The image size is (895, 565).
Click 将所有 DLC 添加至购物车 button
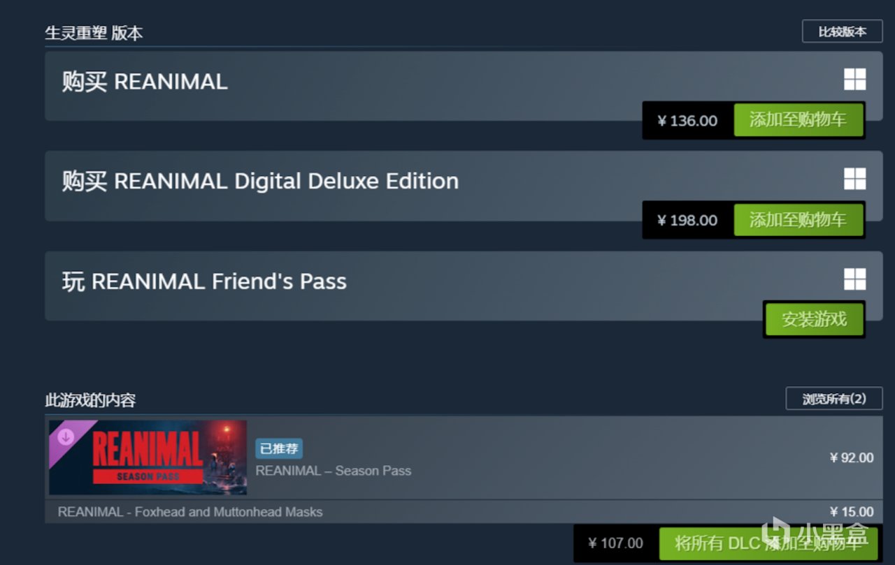[767, 543]
